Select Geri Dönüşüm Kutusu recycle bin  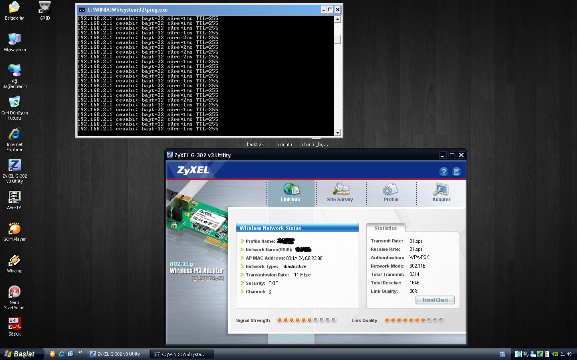coord(14,108)
